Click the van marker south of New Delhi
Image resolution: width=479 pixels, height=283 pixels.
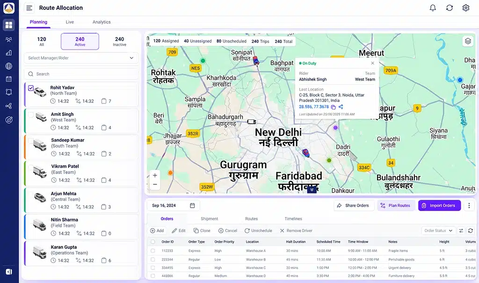[x=306, y=153]
